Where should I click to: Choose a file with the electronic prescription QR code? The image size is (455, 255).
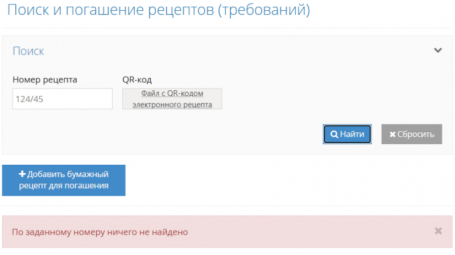[172, 99]
